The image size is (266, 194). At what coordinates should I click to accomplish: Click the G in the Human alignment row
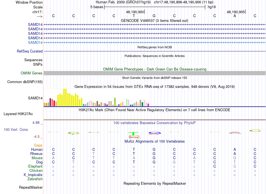154,149
